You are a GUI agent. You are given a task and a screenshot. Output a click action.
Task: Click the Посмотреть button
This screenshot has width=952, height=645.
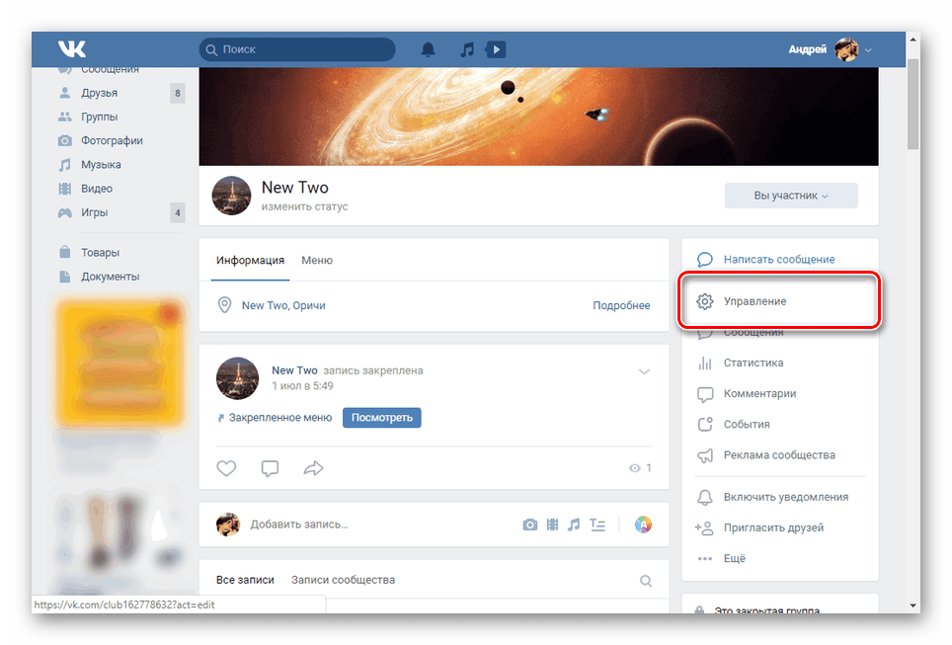pos(382,418)
